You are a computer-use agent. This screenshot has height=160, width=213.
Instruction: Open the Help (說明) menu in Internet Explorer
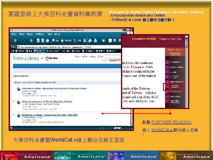click(57, 34)
